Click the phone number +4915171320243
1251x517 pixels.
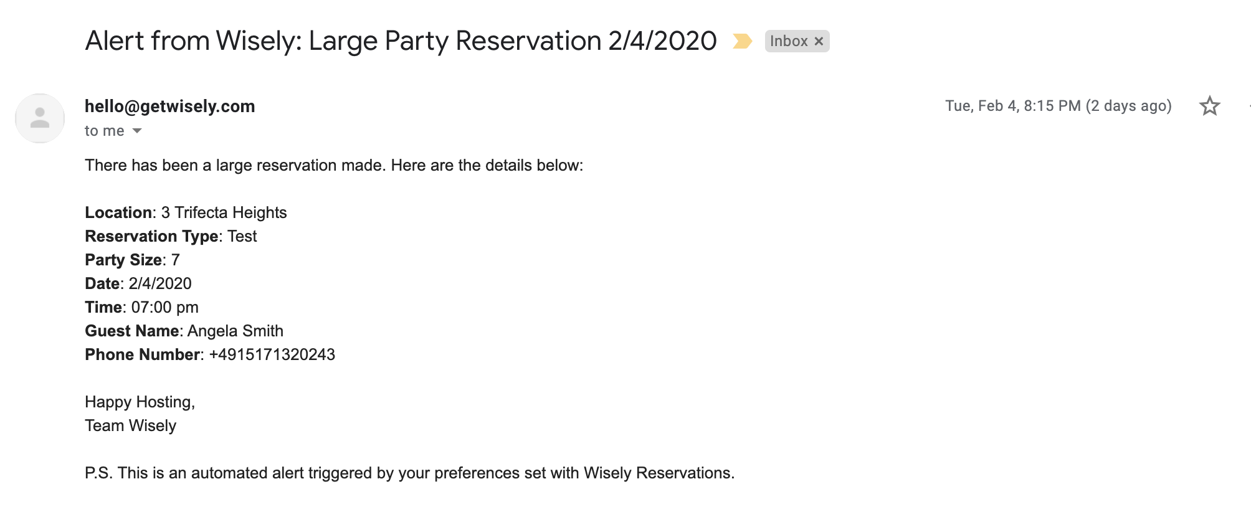point(272,354)
